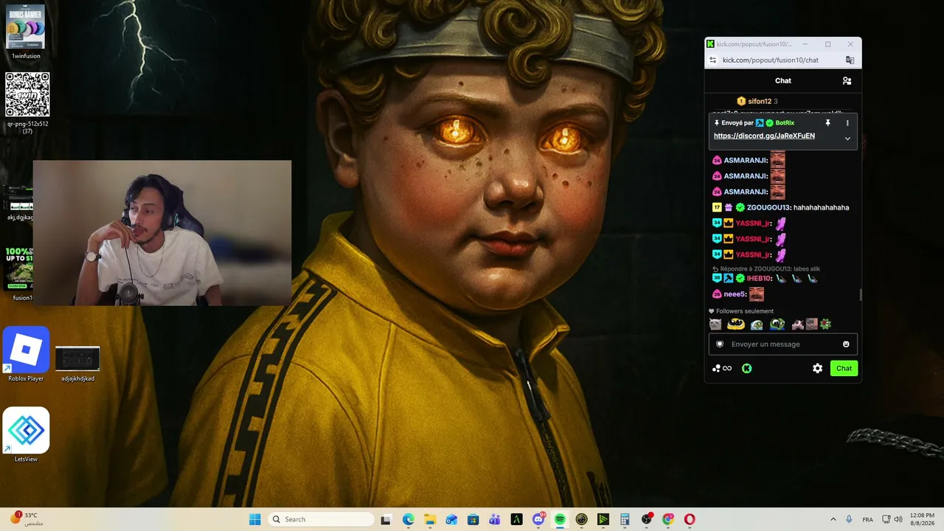Click the 'Chat' header title

[x=783, y=81]
